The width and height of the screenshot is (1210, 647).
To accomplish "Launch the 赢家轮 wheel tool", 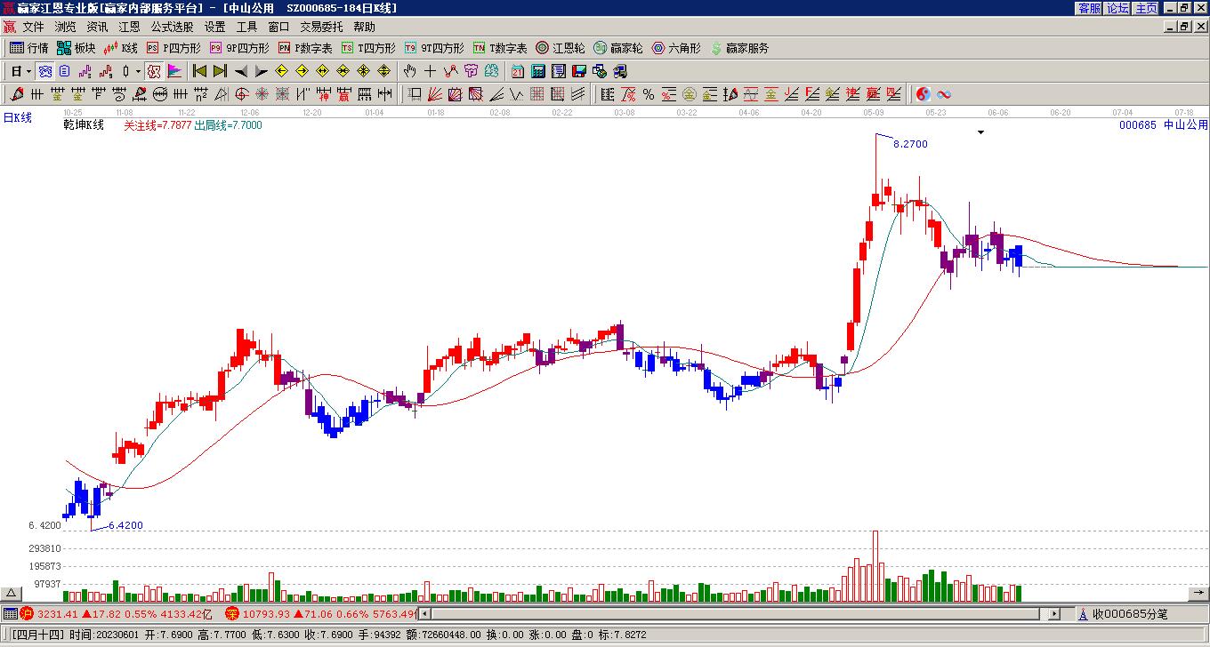I will [x=618, y=48].
